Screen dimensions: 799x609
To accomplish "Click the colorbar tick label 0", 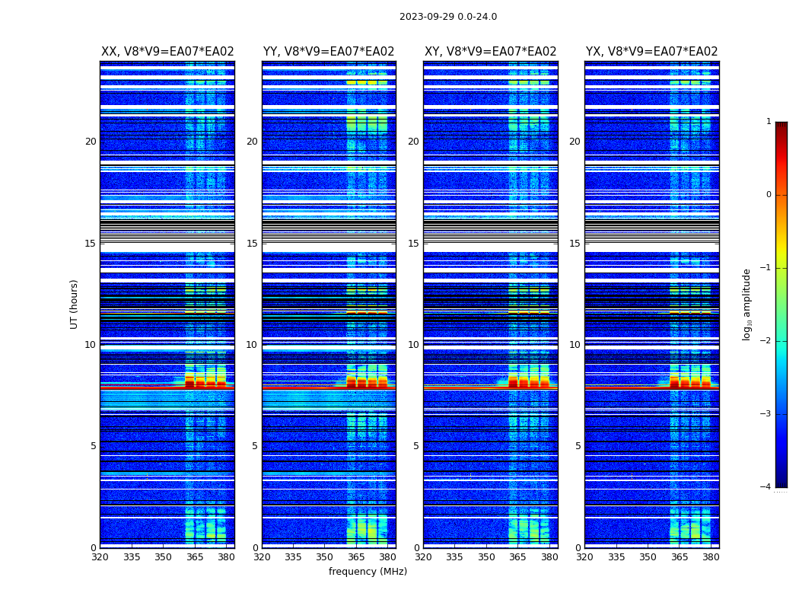I will 769,195.
